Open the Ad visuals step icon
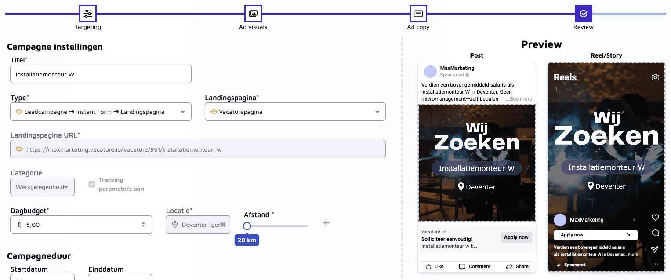The image size is (671, 280). coord(253,14)
